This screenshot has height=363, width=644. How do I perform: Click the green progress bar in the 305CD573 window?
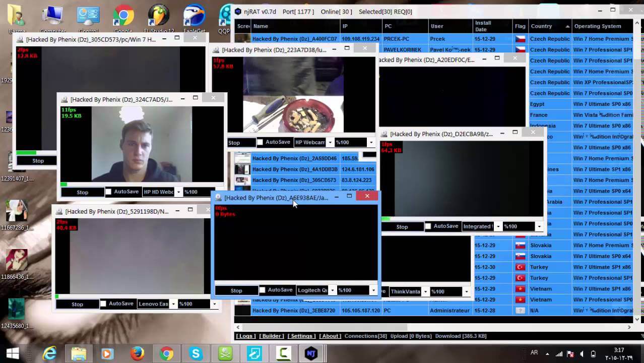pos(26,153)
